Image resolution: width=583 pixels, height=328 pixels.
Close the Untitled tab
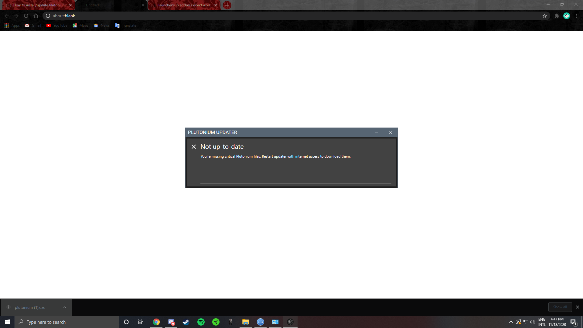pyautogui.click(x=143, y=5)
